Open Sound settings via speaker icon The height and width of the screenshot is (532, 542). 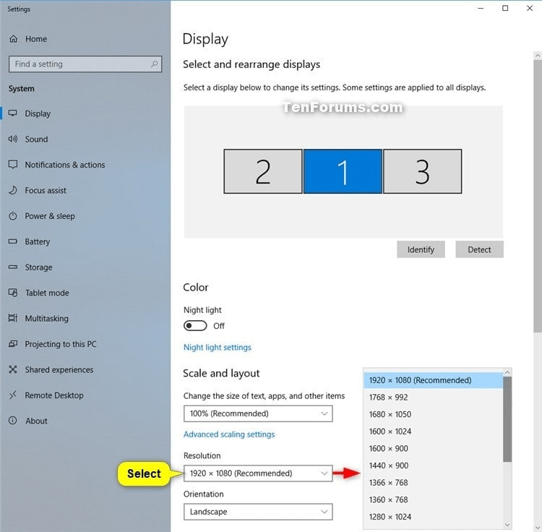pos(12,139)
